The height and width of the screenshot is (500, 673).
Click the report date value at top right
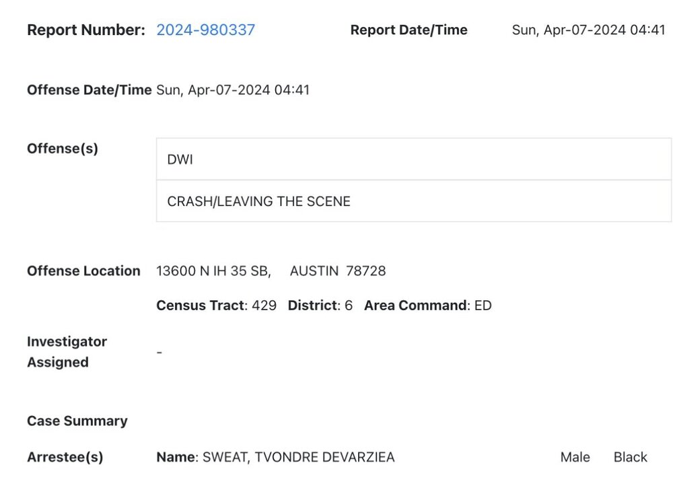(588, 30)
